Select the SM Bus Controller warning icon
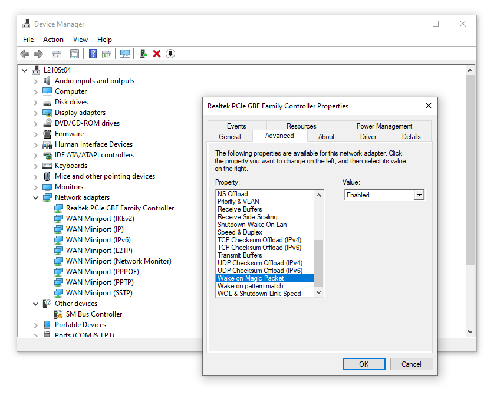Screen dimensions: 497x395 (x=58, y=314)
